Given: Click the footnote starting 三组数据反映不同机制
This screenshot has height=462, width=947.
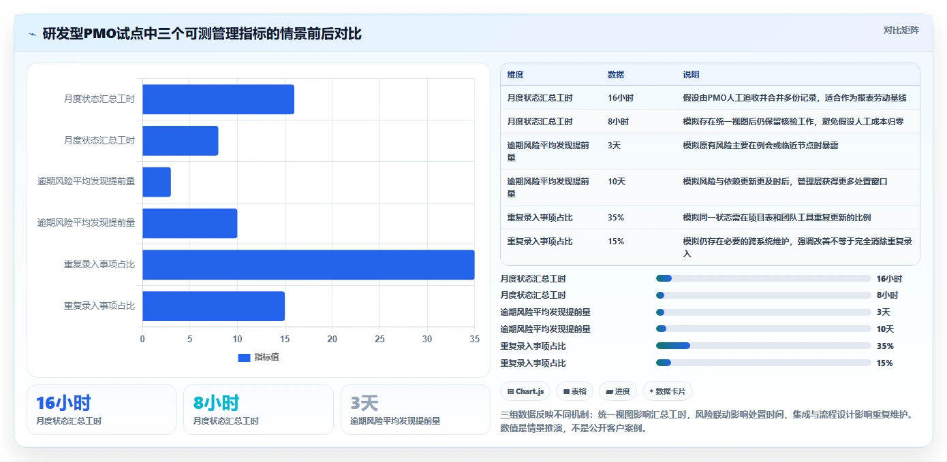Looking at the screenshot, I should pyautogui.click(x=707, y=421).
